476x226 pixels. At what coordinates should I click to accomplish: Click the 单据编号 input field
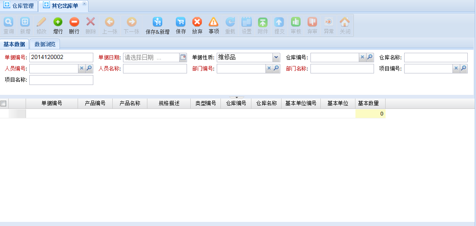[61, 58]
